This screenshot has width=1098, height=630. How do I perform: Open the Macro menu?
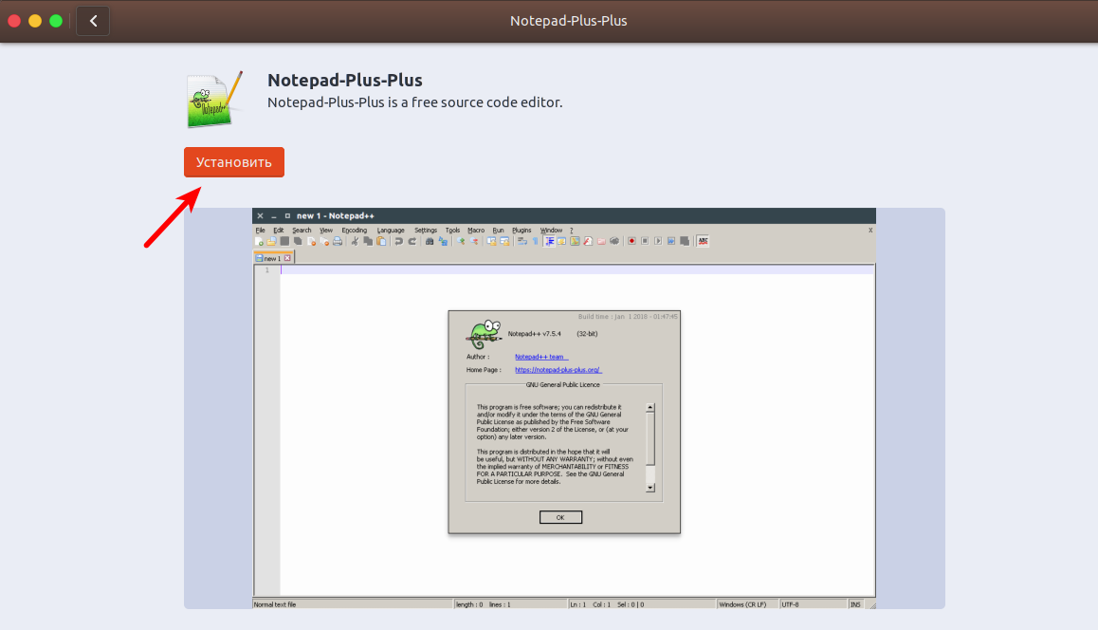pyautogui.click(x=476, y=230)
